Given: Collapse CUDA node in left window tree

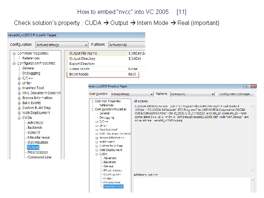Looking at the screenshot, I should coord(19,118).
